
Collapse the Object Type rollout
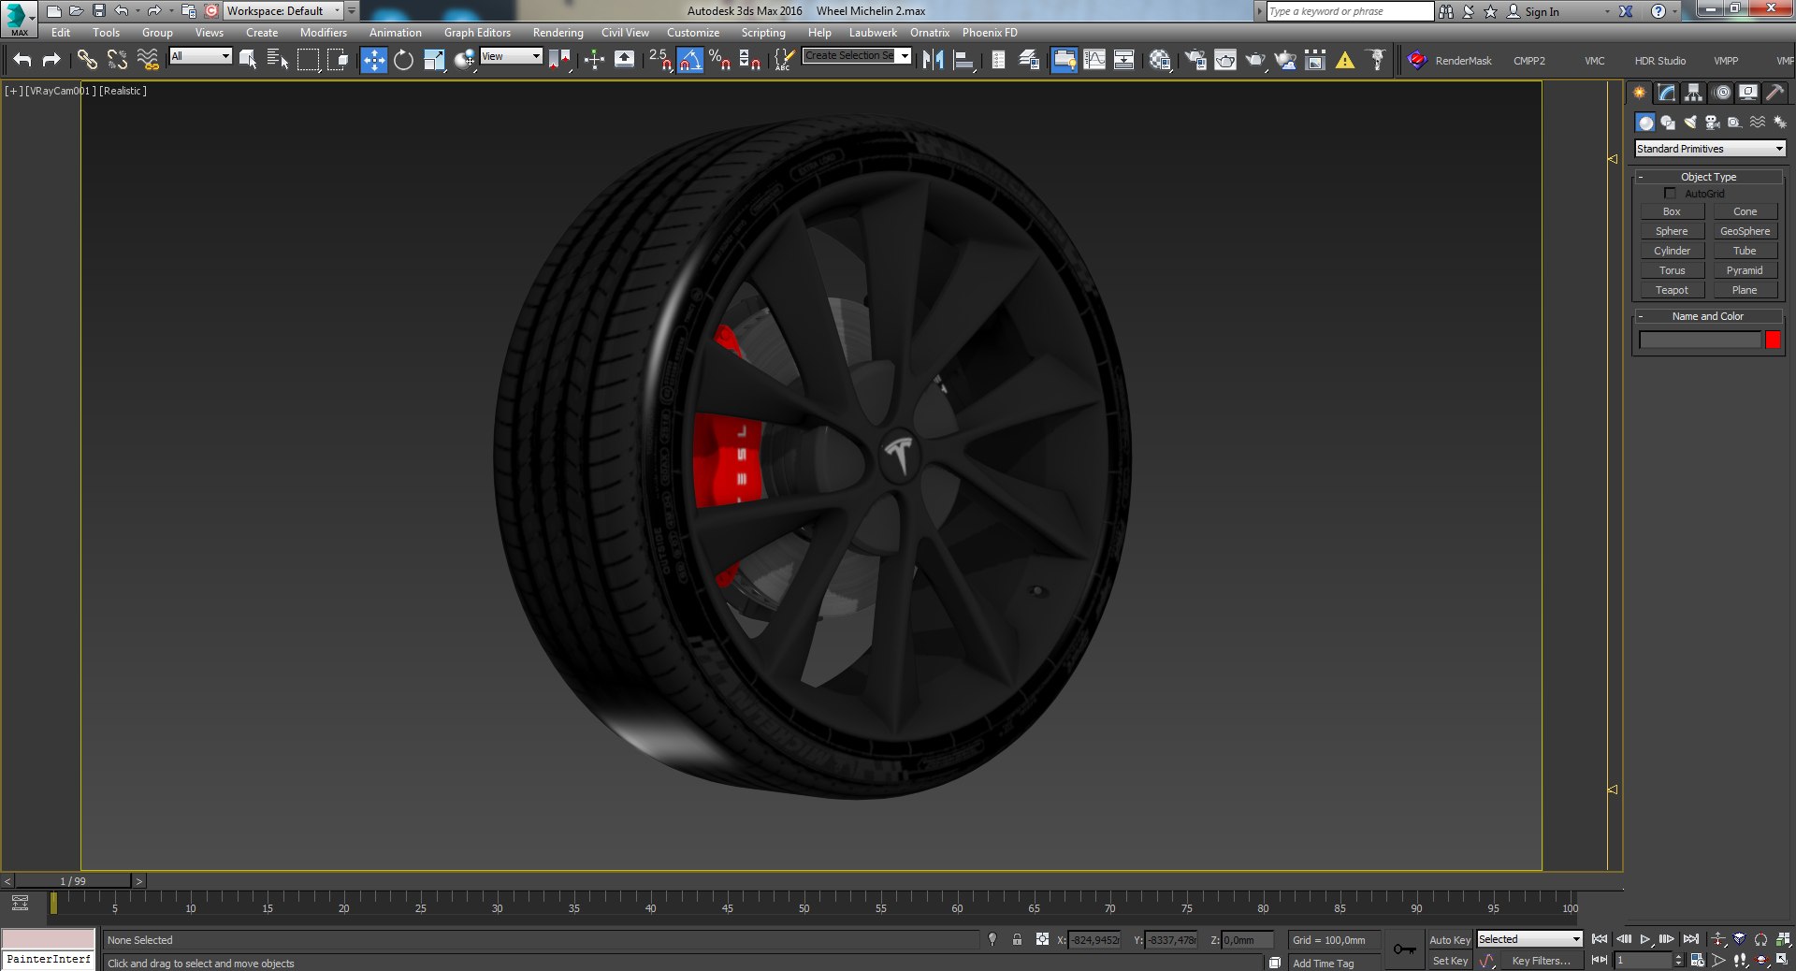pos(1708,177)
